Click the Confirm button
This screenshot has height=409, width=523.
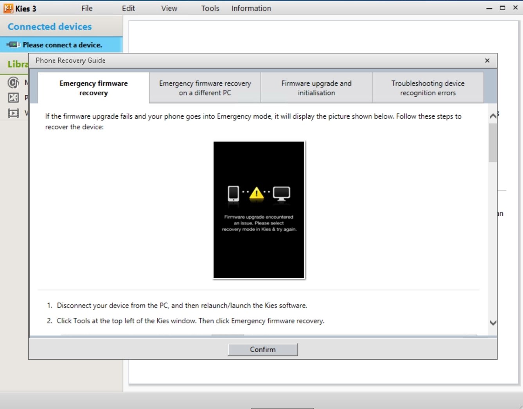263,349
